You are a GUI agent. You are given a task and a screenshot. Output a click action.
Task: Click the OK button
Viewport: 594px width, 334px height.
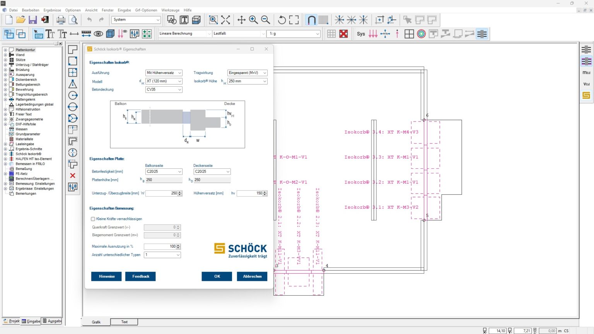click(217, 276)
